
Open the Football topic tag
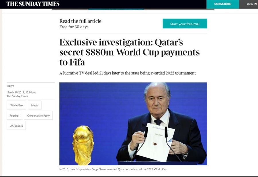coord(15,116)
